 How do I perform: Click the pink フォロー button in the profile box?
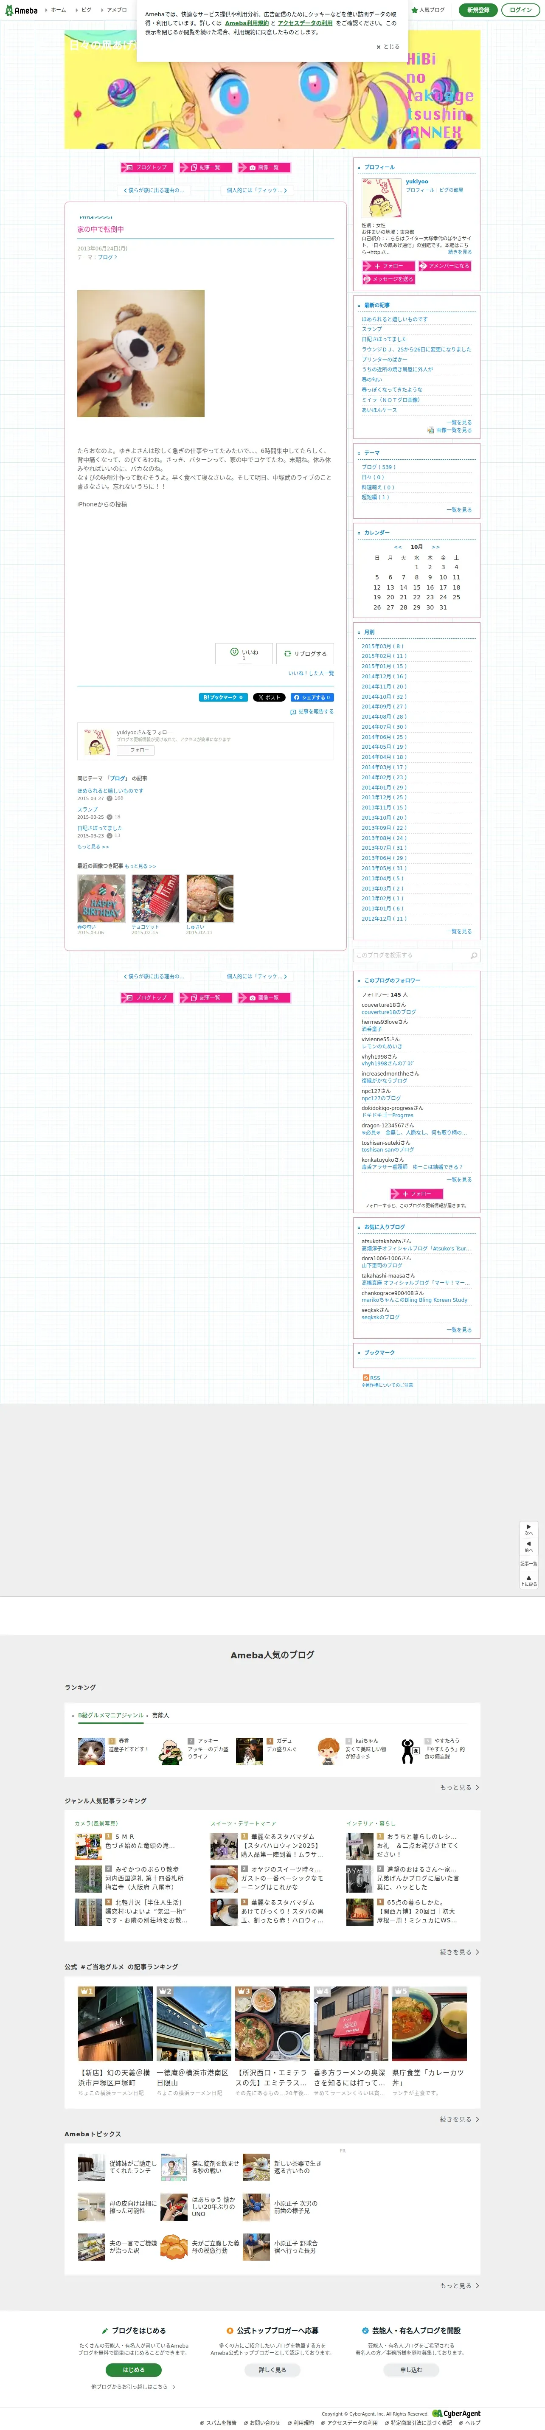388,266
